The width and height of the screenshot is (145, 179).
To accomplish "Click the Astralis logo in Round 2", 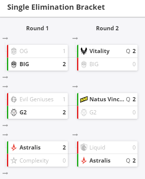I will [x=84, y=161].
